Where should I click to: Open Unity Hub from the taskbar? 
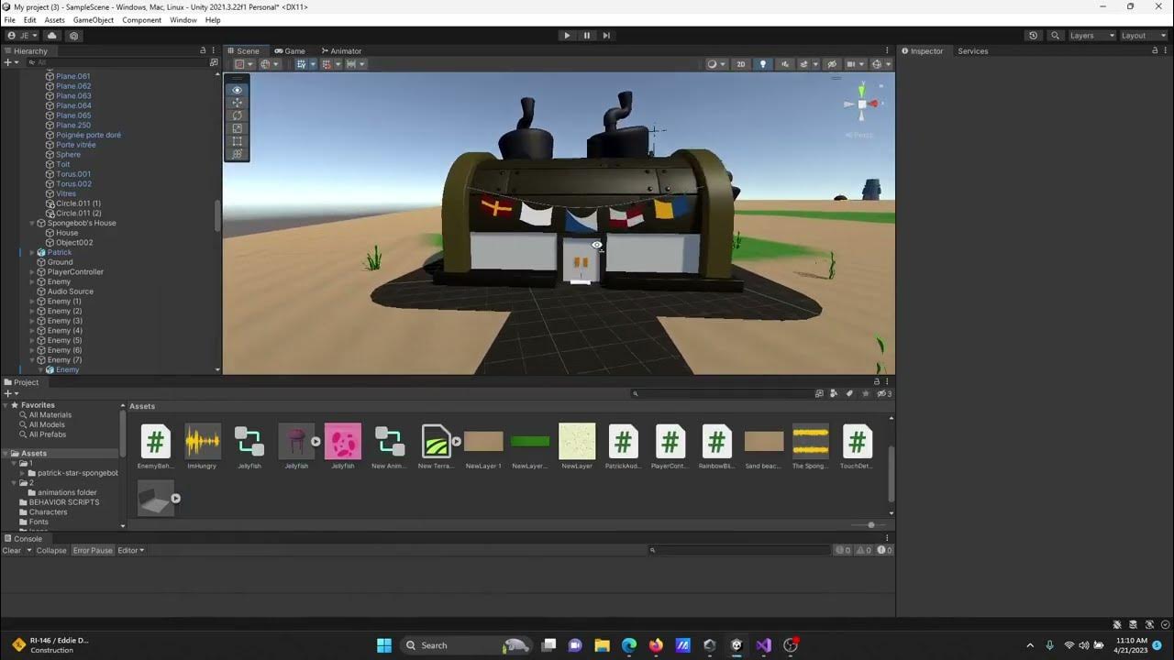[x=709, y=645]
